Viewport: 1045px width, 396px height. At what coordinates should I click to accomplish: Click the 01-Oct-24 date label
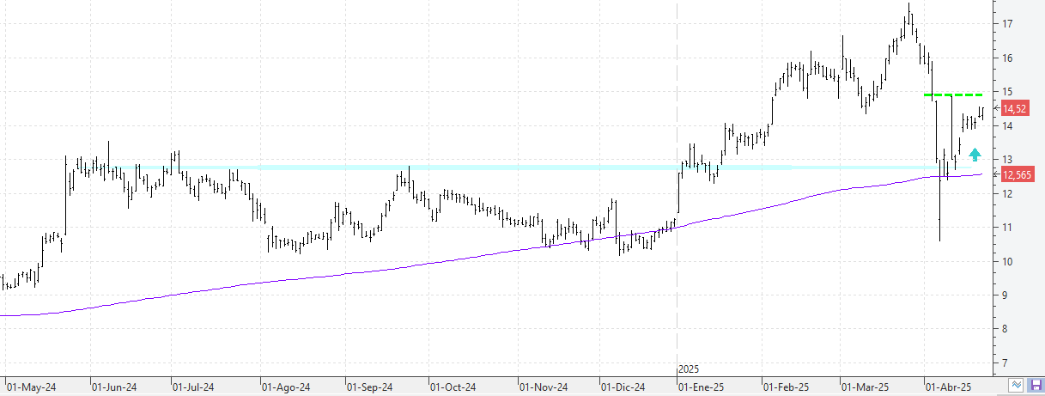click(452, 387)
